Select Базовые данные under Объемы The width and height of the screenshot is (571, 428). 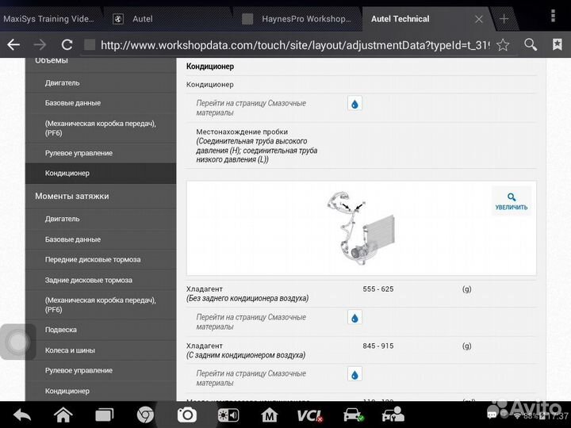click(101, 103)
